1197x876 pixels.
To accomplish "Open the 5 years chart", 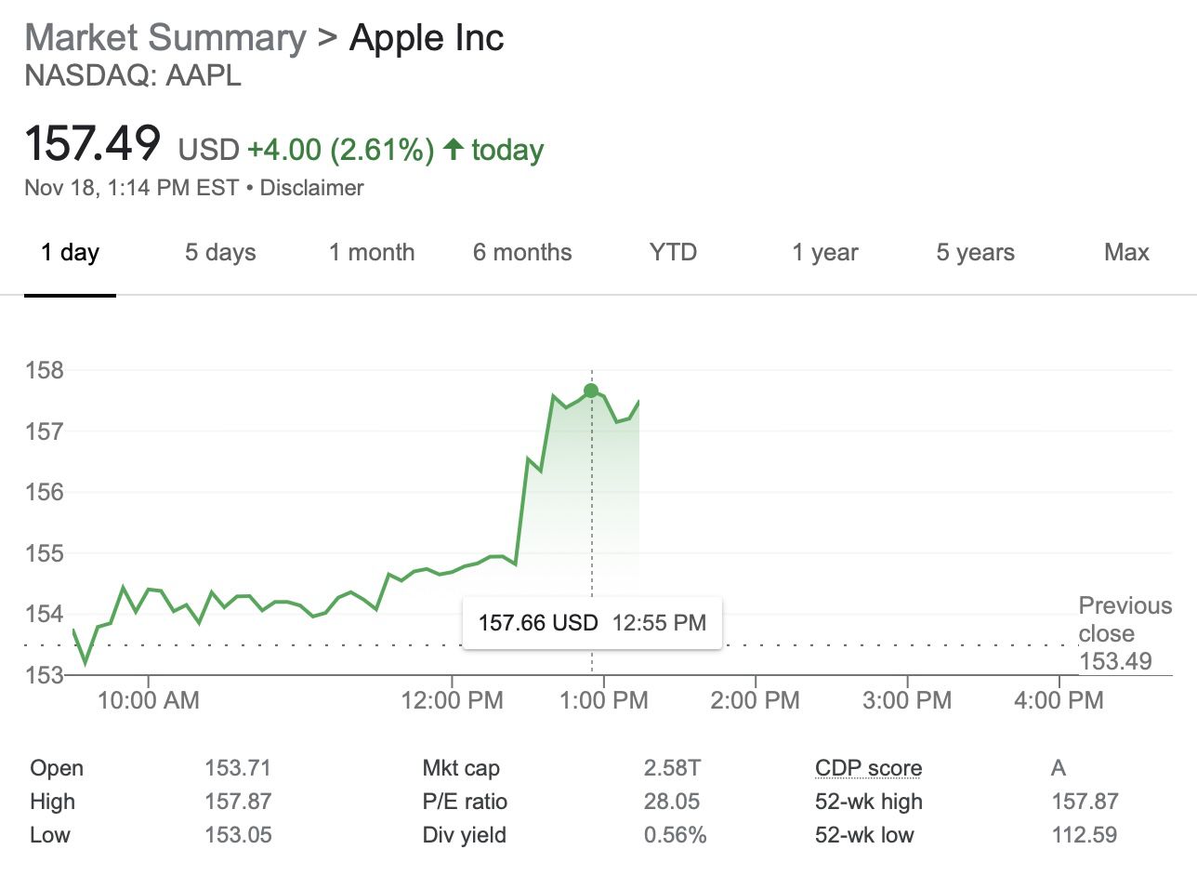I will point(974,252).
